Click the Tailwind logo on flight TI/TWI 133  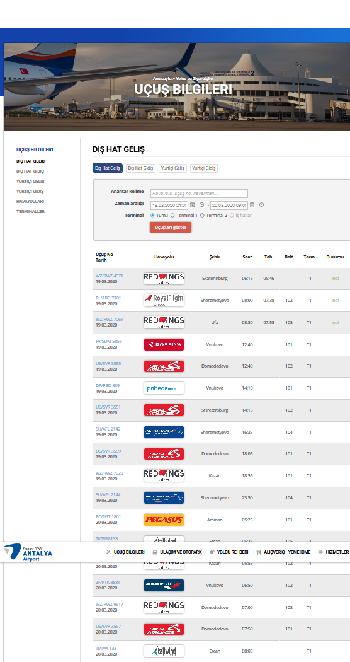click(164, 651)
